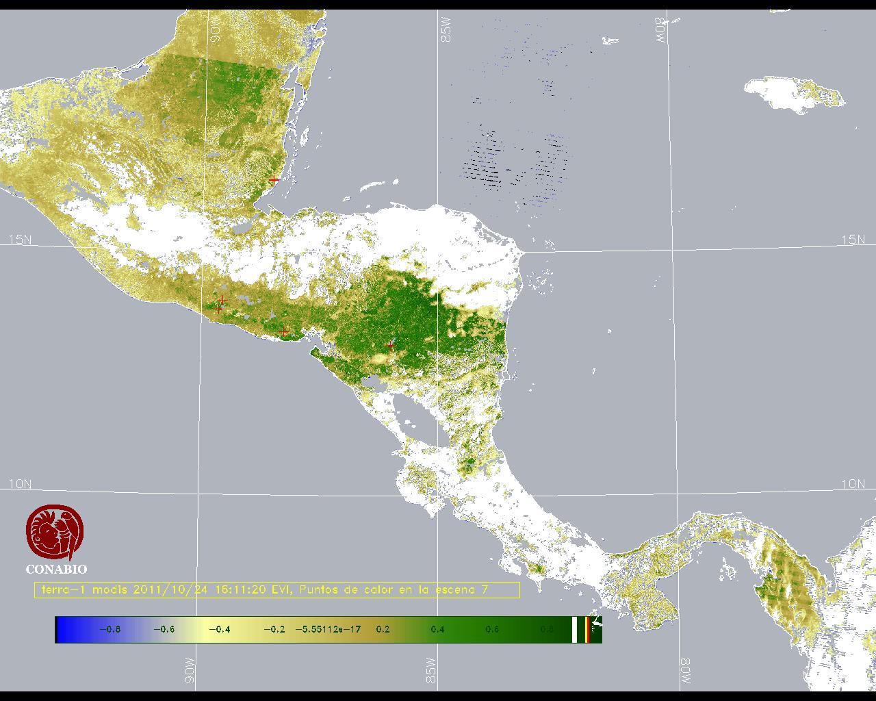876x701 pixels.
Task: Click the red hot spot cross on the Belize coast
Action: (x=274, y=180)
